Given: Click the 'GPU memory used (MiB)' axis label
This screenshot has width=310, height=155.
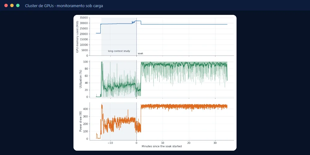Looking at the screenshot, I should [77, 37].
